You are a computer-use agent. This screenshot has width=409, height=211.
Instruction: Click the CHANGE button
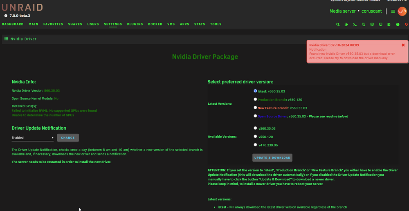pyautogui.click(x=68, y=138)
